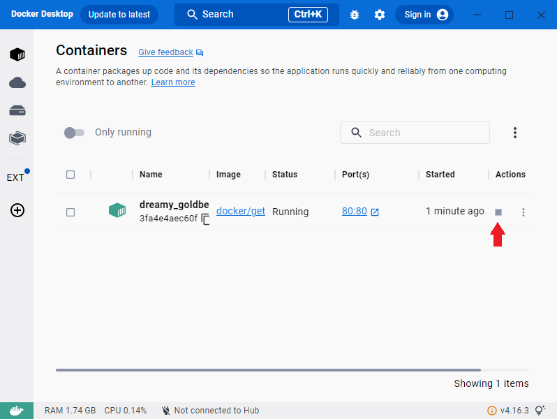Maximize the Docker Desktop window

coord(509,15)
